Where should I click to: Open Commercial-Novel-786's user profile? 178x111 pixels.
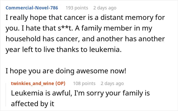pyautogui.click(x=32, y=8)
